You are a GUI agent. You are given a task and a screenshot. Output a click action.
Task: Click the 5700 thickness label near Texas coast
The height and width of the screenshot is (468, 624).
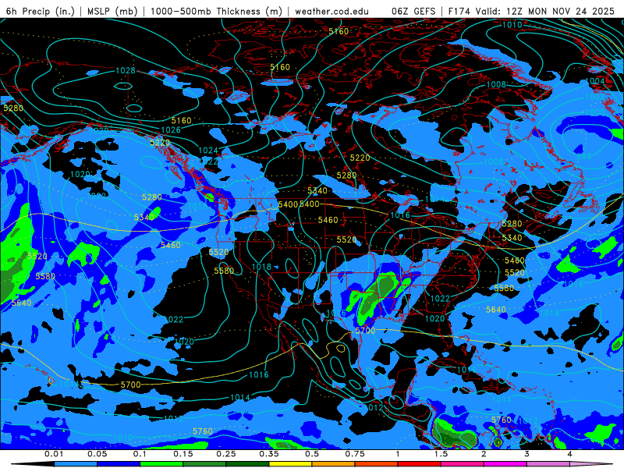click(365, 331)
